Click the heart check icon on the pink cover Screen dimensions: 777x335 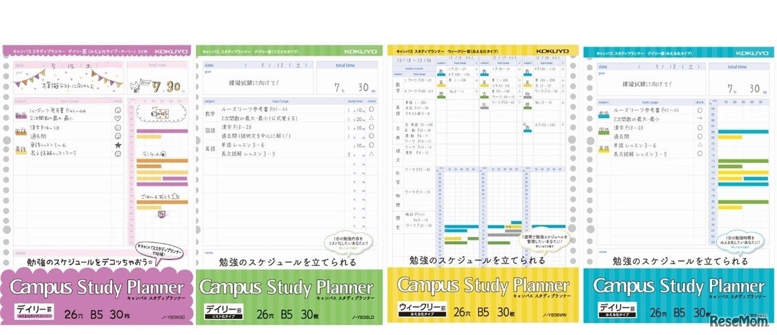tap(118, 119)
